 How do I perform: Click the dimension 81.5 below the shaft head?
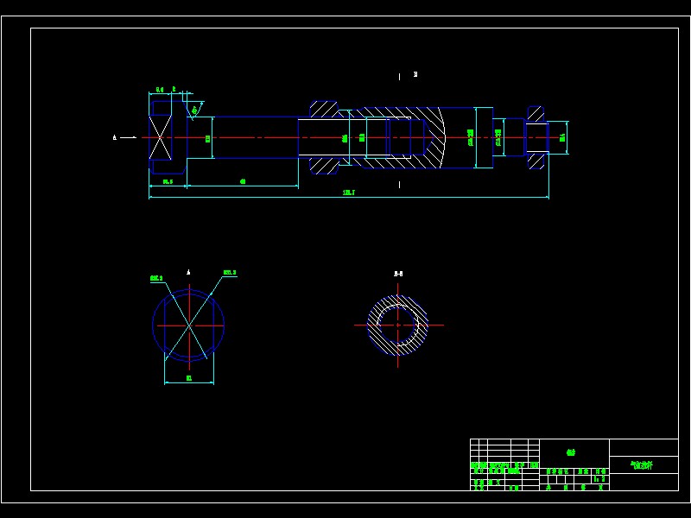[x=168, y=181]
